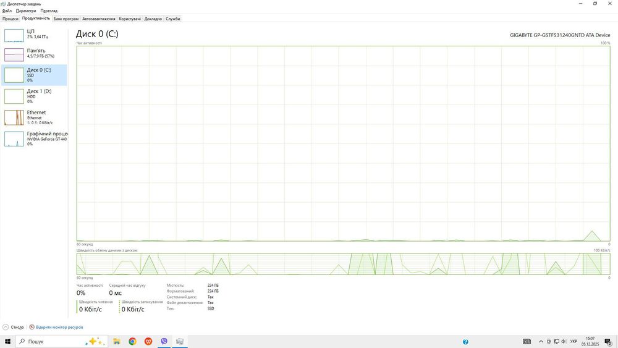Viewport: 618px width, 348px height.
Task: Click the GIGABYTE GP-GSTFS31240GNTD device name
Action: coord(560,35)
